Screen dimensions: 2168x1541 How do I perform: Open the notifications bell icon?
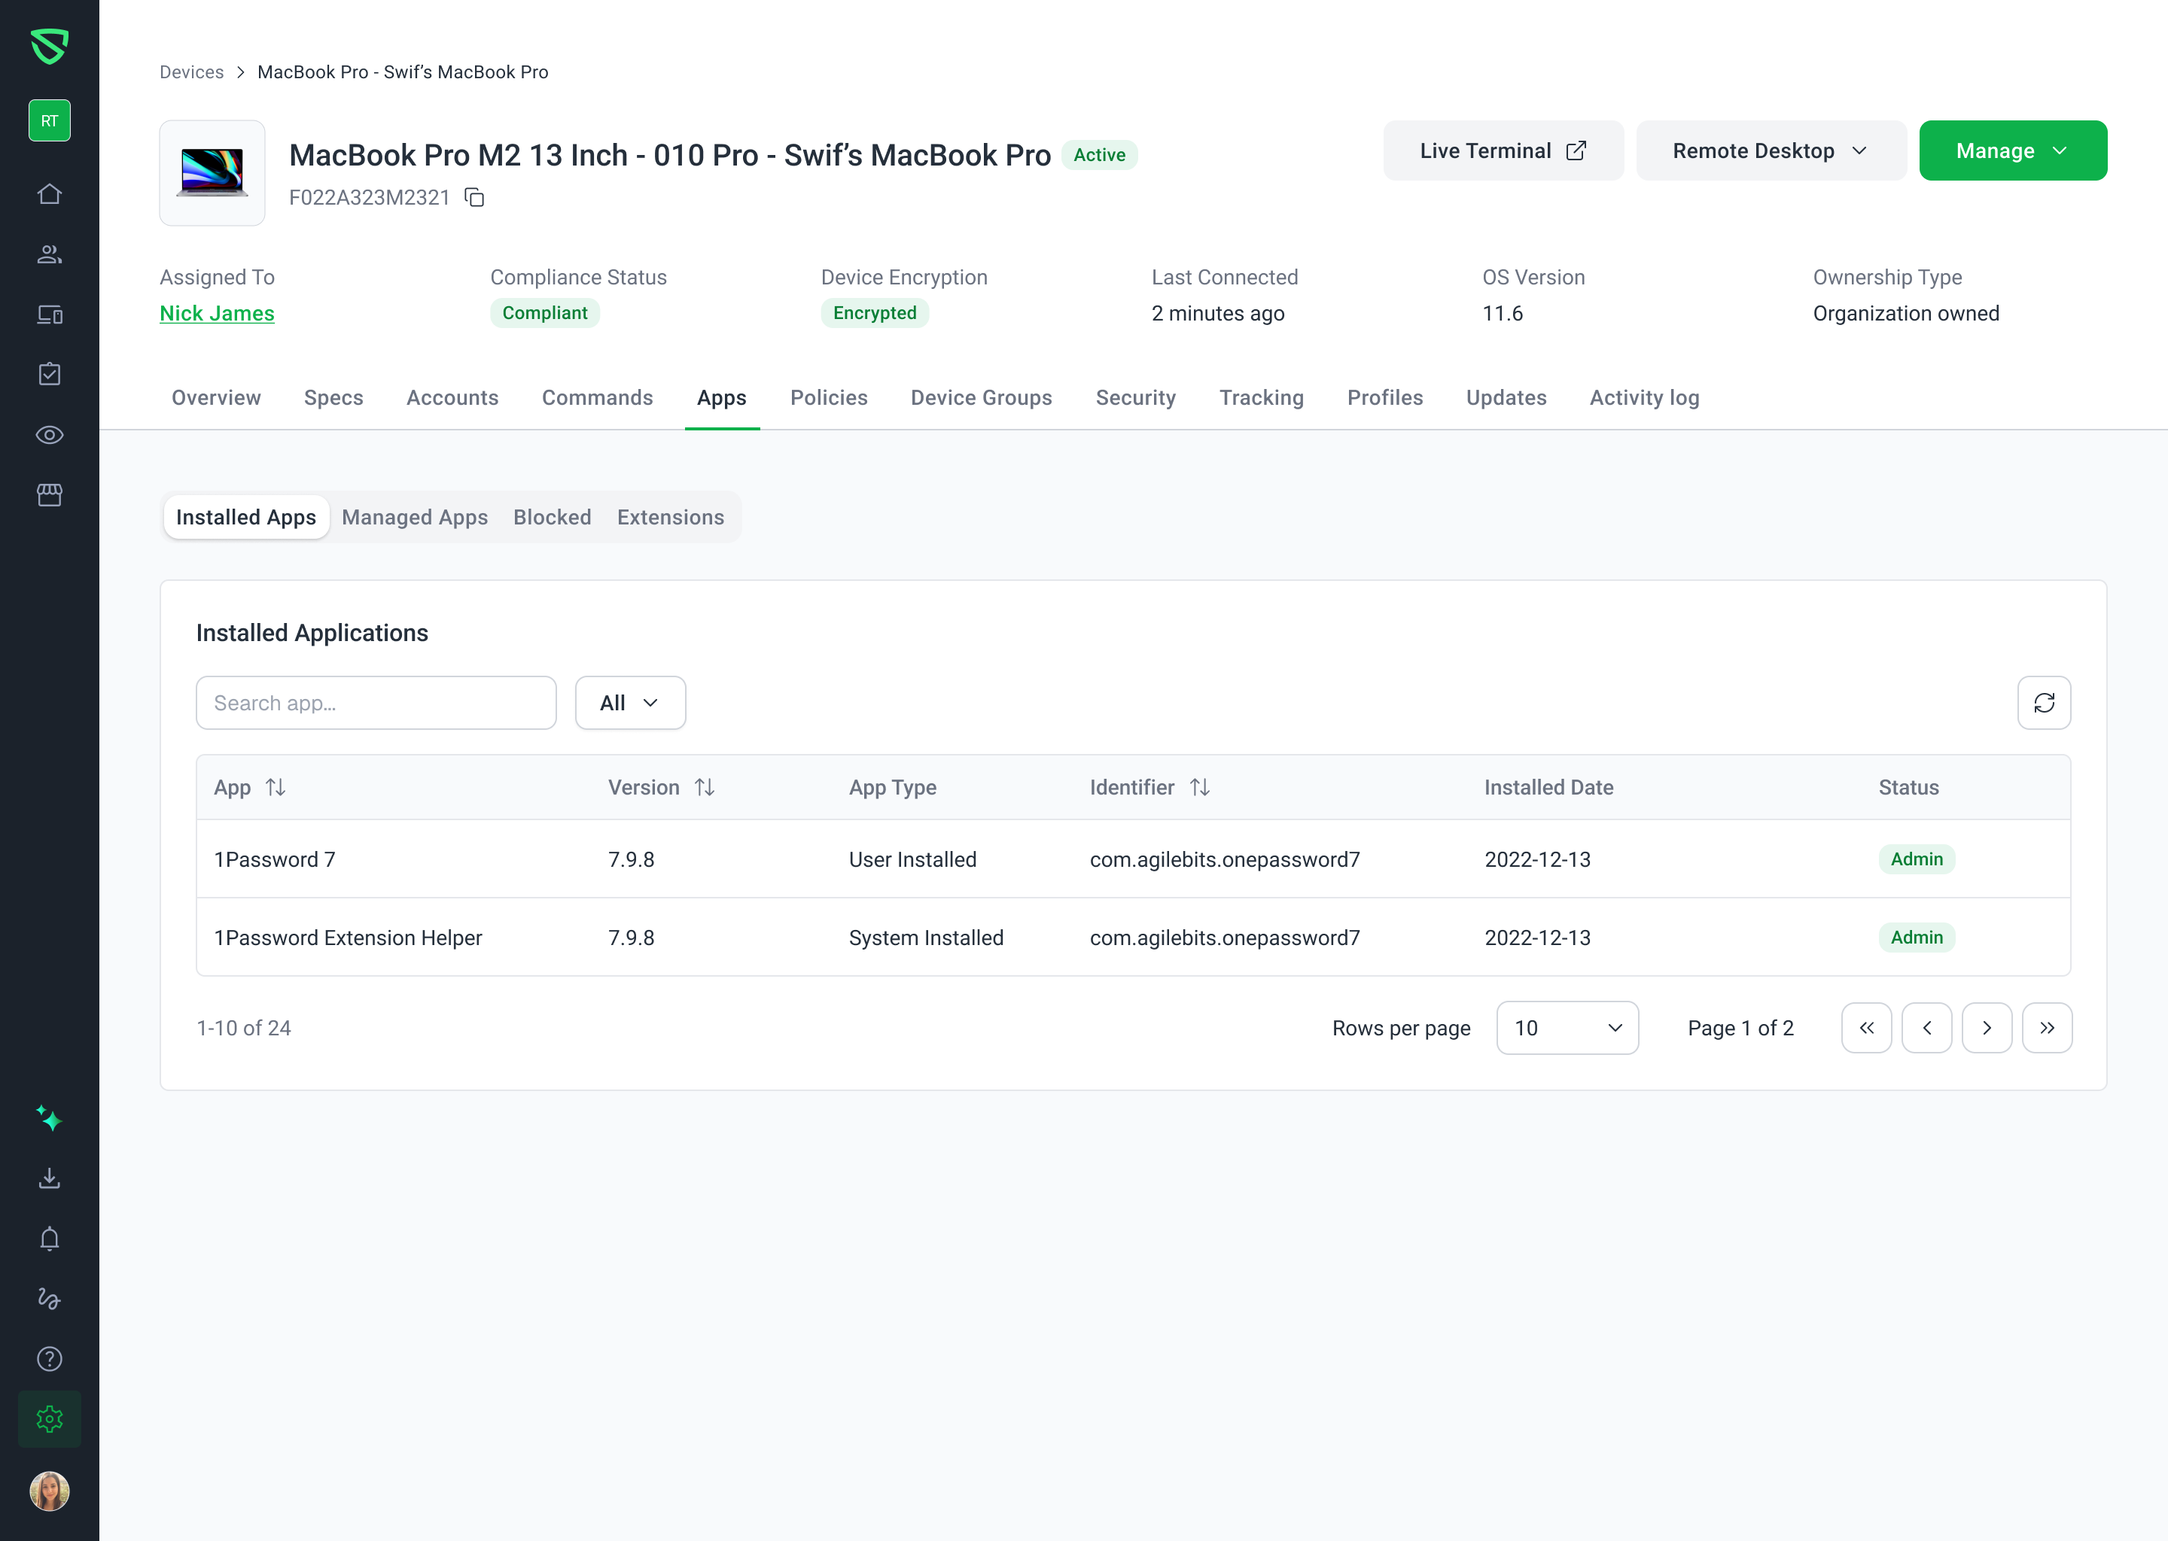click(x=50, y=1239)
